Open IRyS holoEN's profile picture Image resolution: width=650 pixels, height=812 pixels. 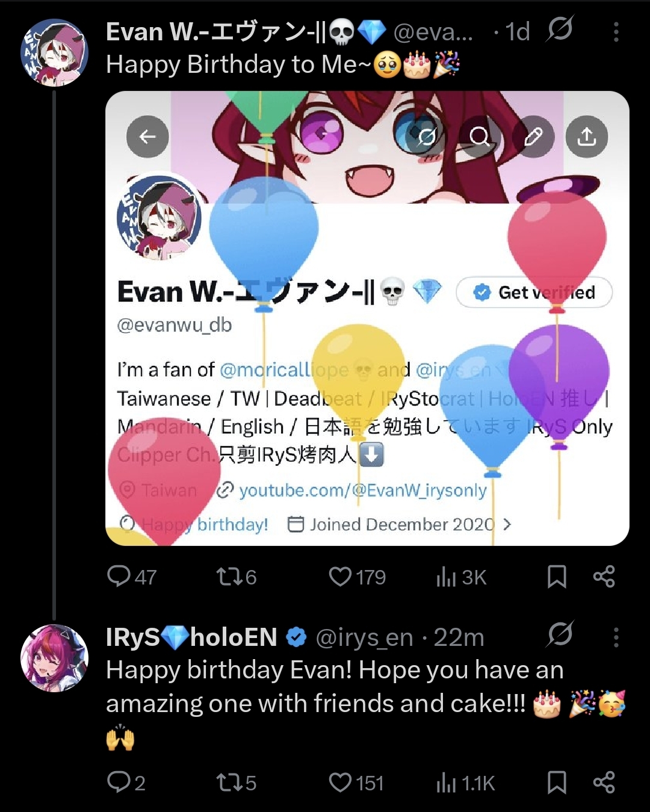click(x=55, y=658)
